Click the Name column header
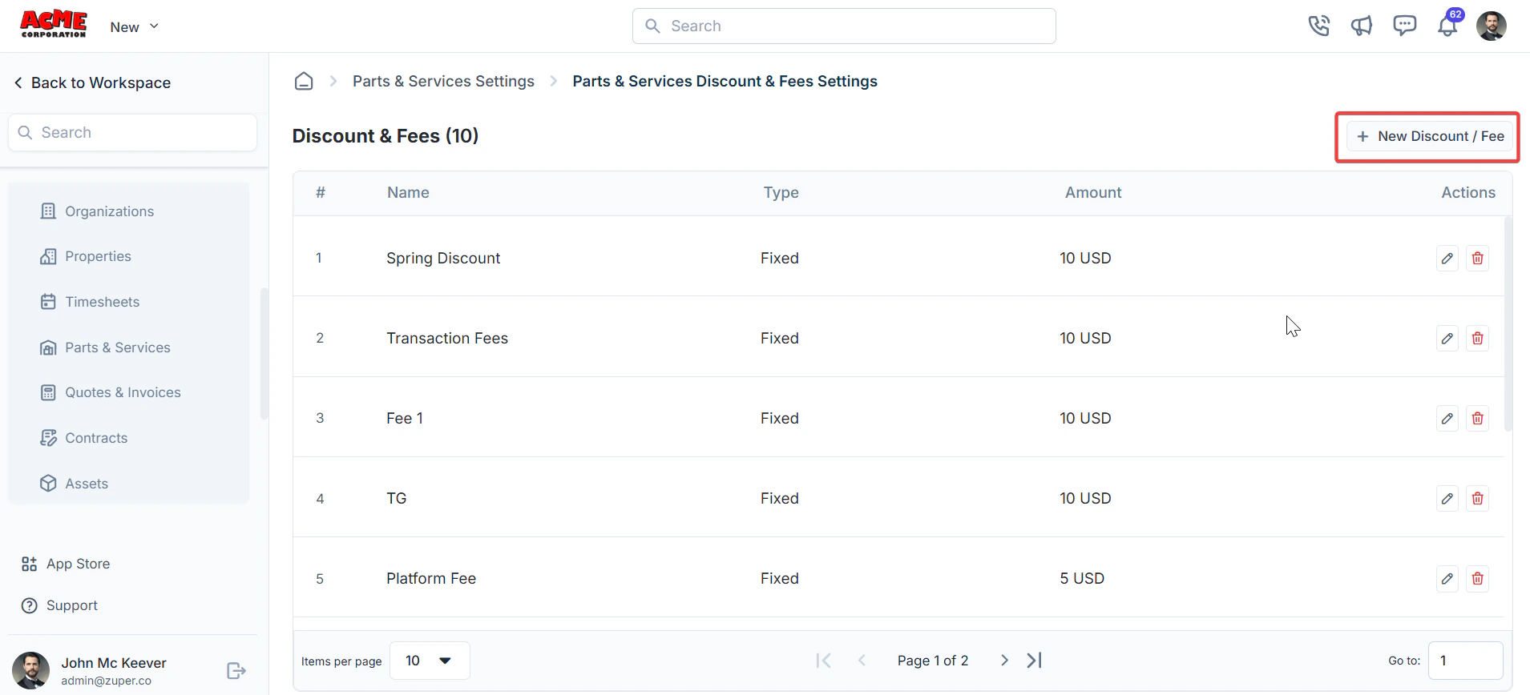 pos(408,192)
